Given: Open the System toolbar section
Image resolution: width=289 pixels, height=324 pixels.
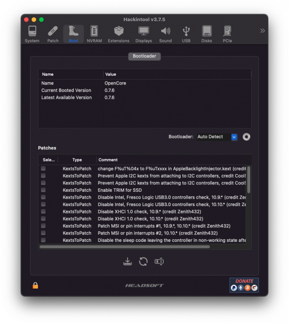Looking at the screenshot, I should click(32, 34).
